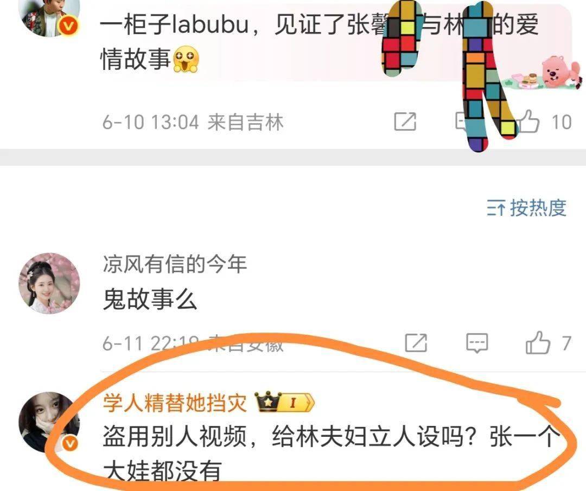
Task: Open the username 凉风有信的今年
Action: point(175,264)
